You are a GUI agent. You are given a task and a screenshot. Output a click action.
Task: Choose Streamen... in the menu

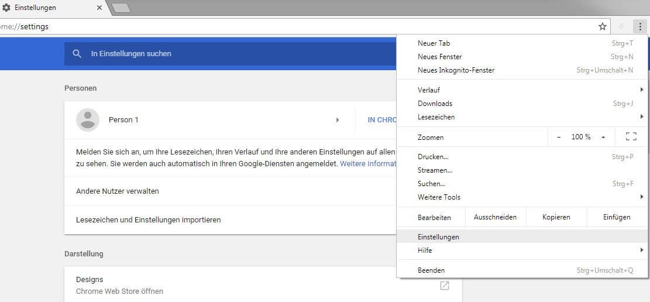coord(522,170)
